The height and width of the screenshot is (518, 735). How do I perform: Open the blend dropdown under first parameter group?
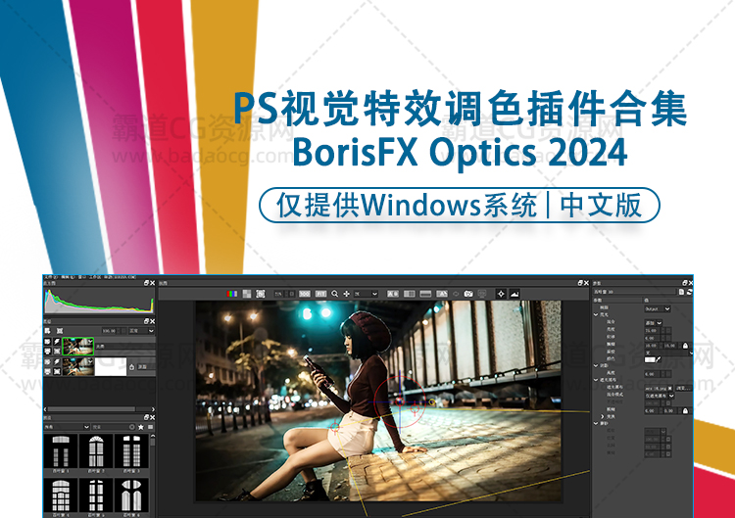click(654, 323)
